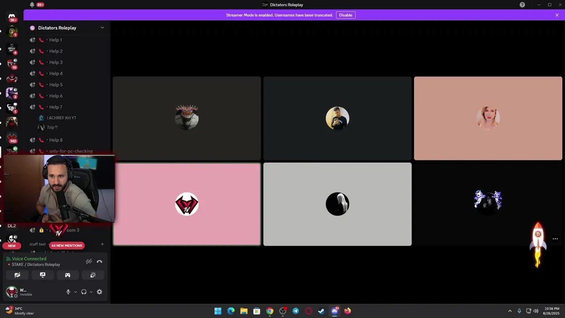Click the speaker icon beside Help 1
This screenshot has width=565, height=318.
(x=32, y=40)
